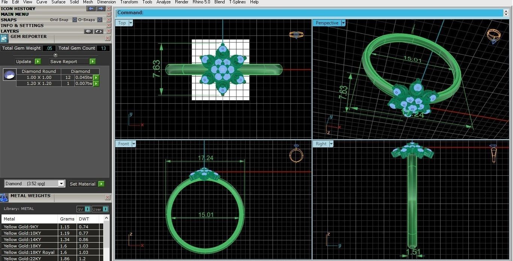513x261 pixels.
Task: Open the File menu
Action: (5, 2)
